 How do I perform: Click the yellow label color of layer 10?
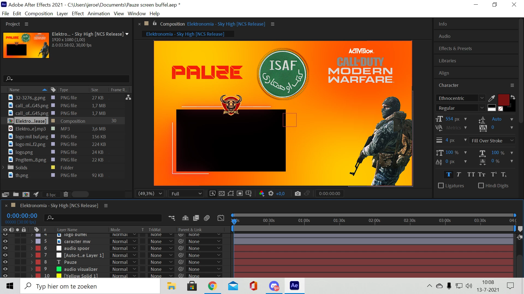[59, 275]
